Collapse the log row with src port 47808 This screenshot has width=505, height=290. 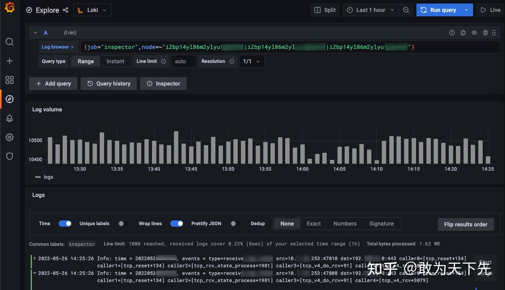tap(35, 273)
